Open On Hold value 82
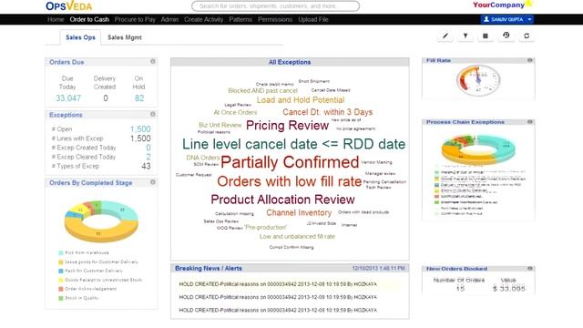The image size is (583, 328). (x=139, y=98)
